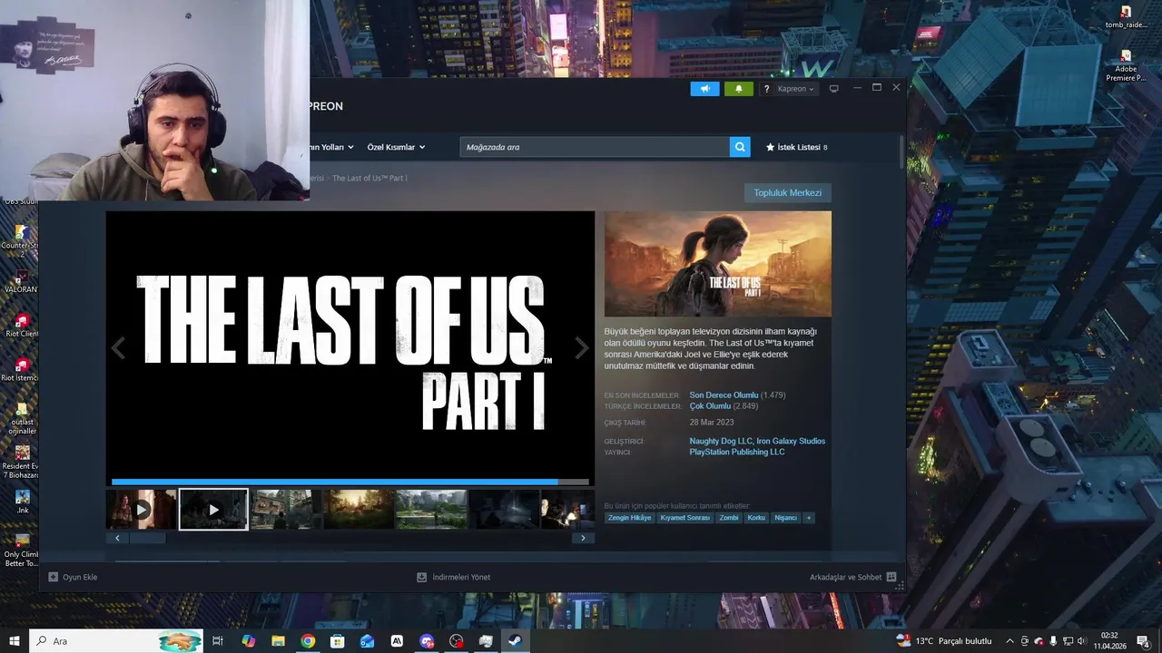This screenshot has width=1162, height=653.
Task: Expand the Kapreon account dropdown
Action: tap(796, 89)
